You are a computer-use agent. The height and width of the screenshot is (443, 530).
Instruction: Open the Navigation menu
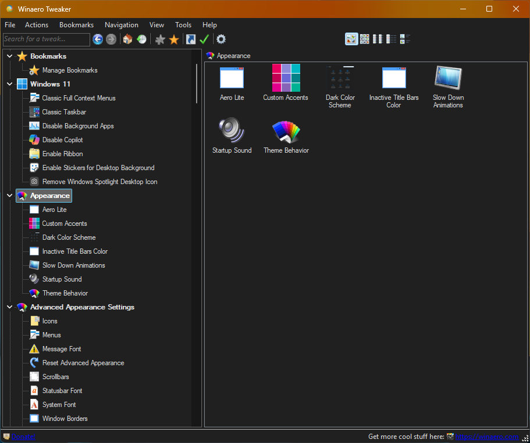tap(122, 25)
